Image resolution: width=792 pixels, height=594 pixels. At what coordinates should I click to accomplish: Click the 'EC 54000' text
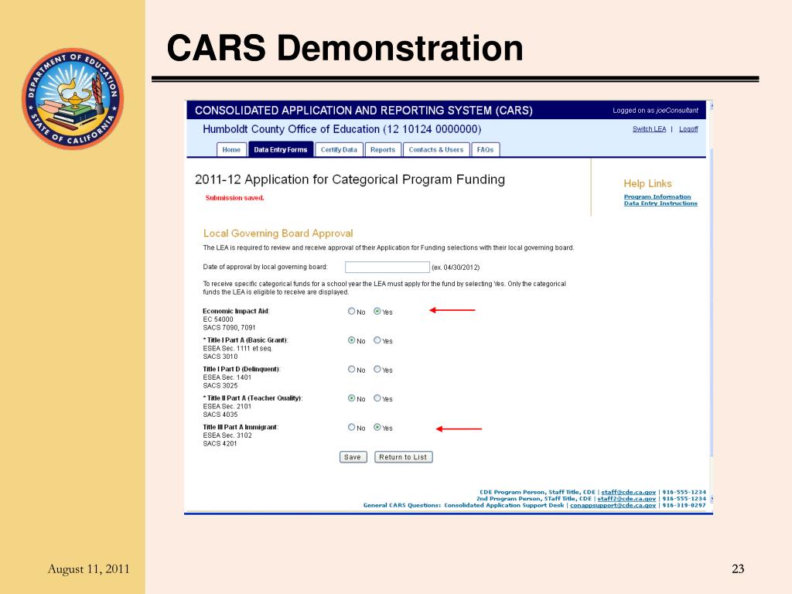coord(218,319)
